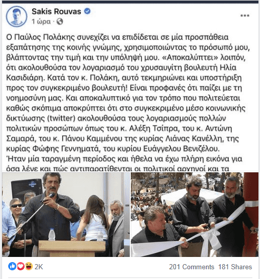This screenshot has height=279, width=260.
Task: Click the blue verified badge icon
Action: pos(87,11)
